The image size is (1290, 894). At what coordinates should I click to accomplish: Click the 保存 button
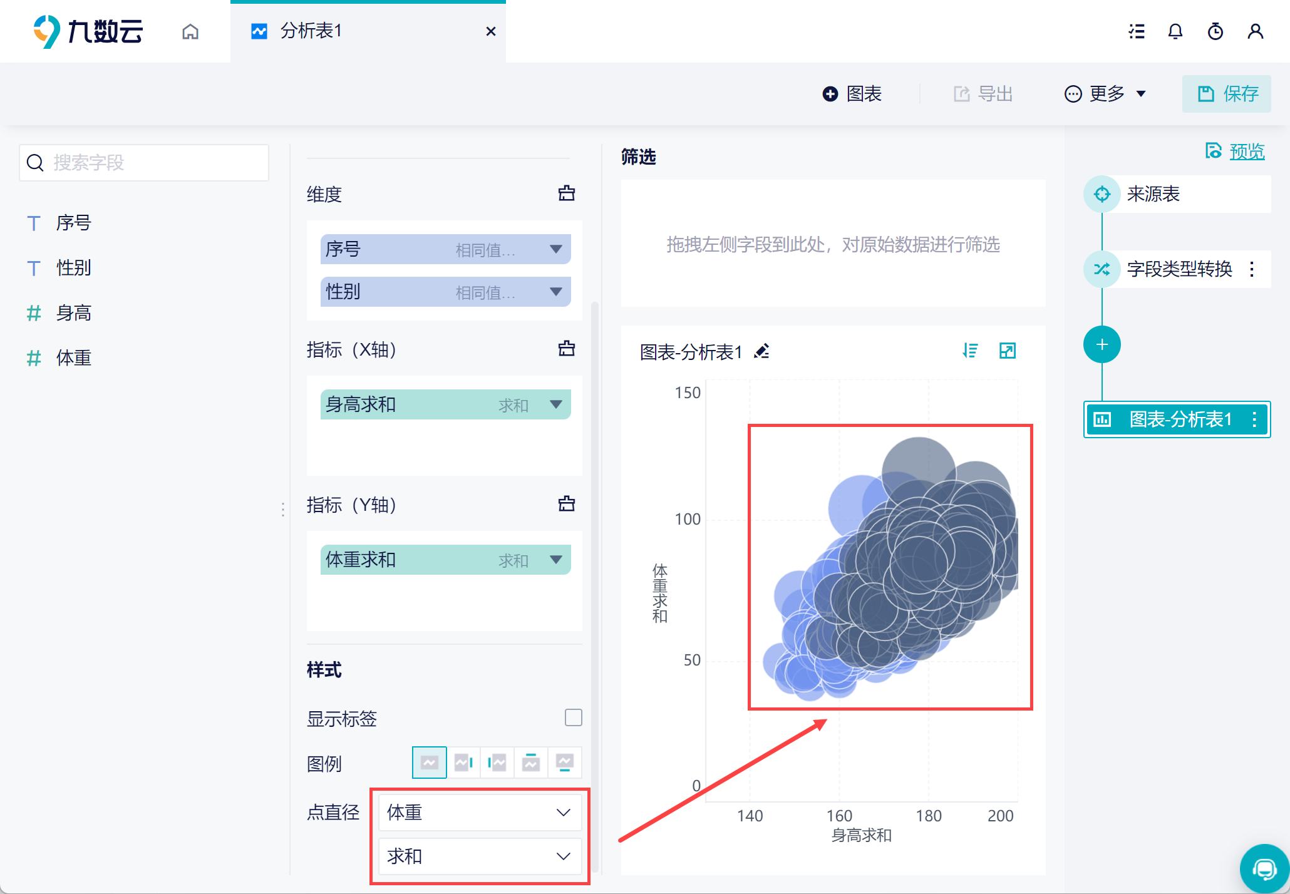coord(1227,94)
